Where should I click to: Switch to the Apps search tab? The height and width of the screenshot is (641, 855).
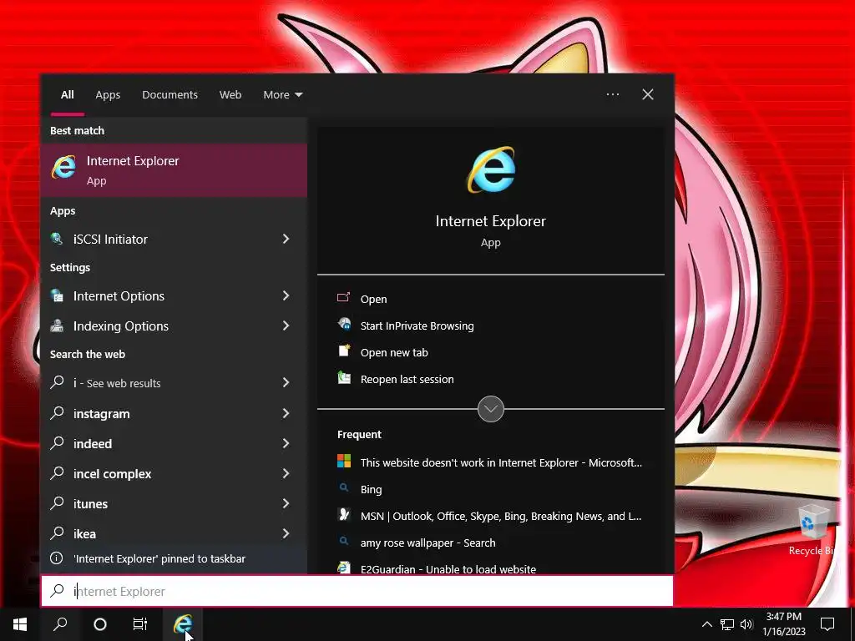click(x=108, y=95)
